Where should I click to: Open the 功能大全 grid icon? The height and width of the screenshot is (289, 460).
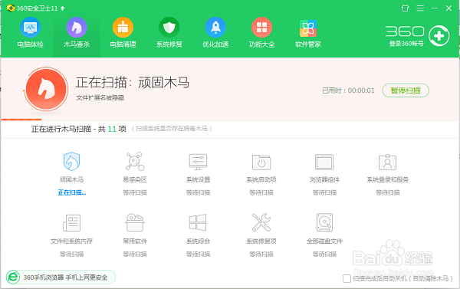[x=261, y=28]
